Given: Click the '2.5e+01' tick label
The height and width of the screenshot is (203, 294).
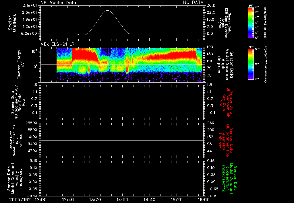Looking at the screenshot, I should click(x=30, y=12).
